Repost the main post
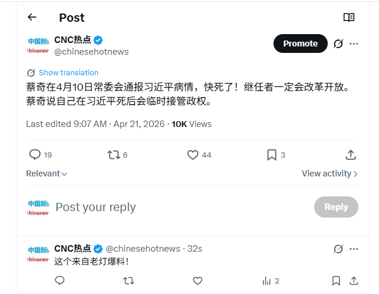This screenshot has width=379, height=294. coord(113,155)
